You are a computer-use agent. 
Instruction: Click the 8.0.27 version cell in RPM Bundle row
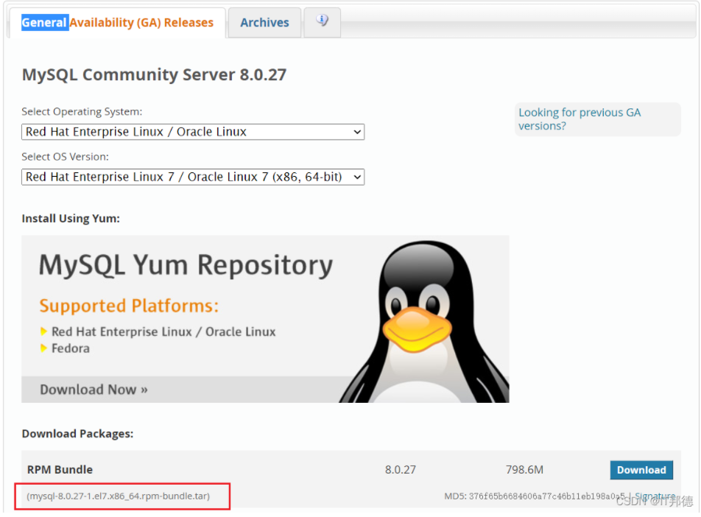point(400,470)
